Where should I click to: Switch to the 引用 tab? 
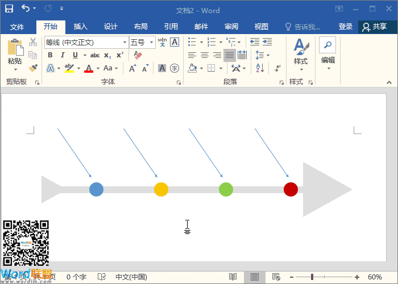click(x=171, y=27)
